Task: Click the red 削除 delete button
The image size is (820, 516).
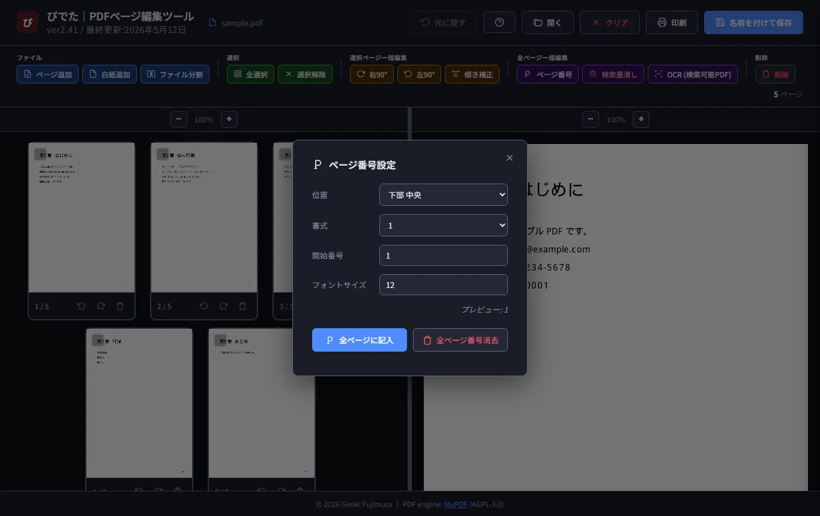Action: [775, 74]
